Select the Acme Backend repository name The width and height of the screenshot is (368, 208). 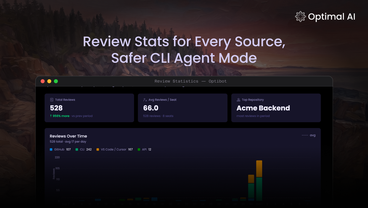[x=263, y=108]
